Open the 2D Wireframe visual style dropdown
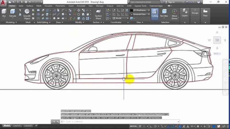This screenshot has width=230, height=129. (x=140, y=10)
